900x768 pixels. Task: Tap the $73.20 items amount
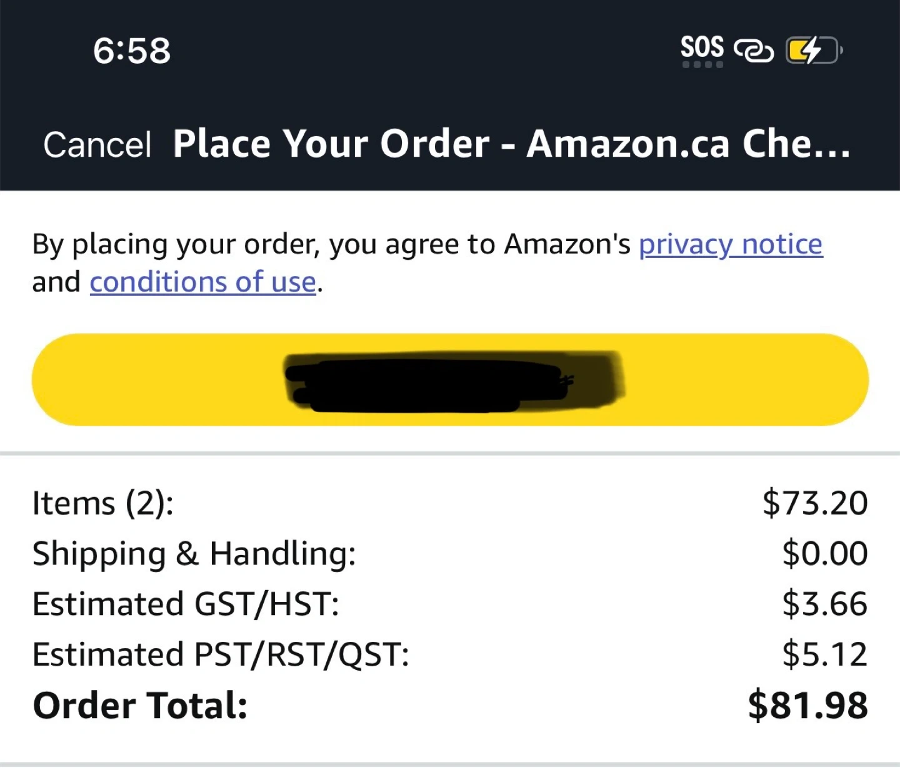[814, 503]
